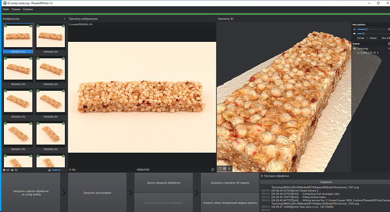Toggle the Гизмо checkbox

pos(367,38)
